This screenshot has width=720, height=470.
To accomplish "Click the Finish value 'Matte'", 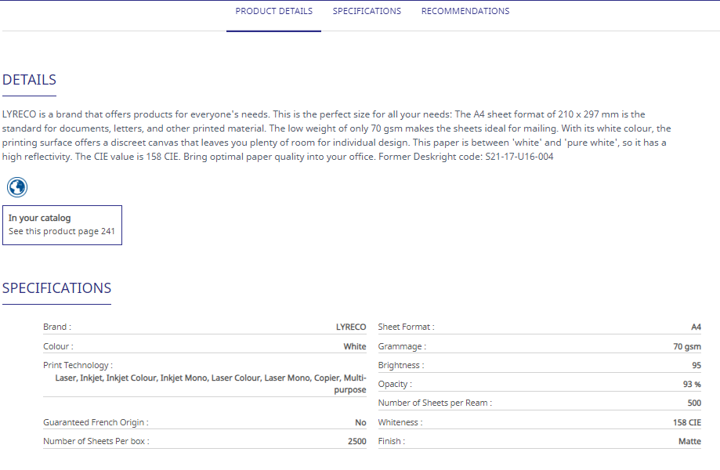I will point(689,442).
